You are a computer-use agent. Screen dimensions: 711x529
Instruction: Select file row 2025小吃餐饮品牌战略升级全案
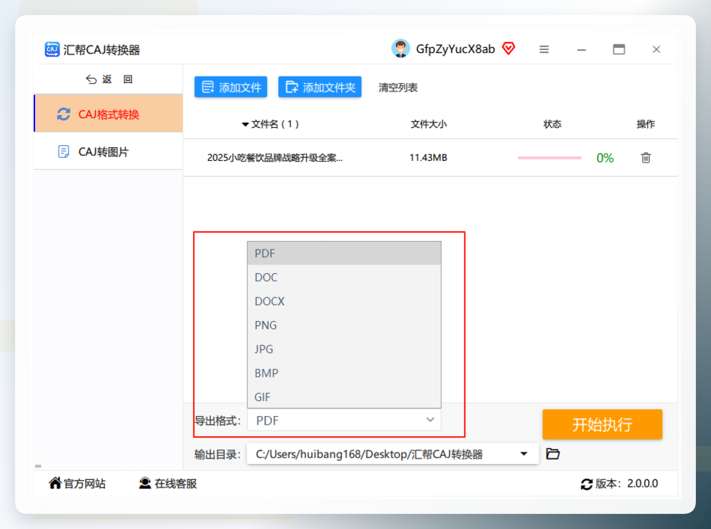coord(430,158)
